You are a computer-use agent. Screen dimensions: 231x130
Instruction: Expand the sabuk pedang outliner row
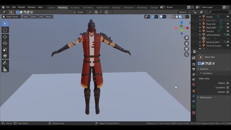(200, 35)
